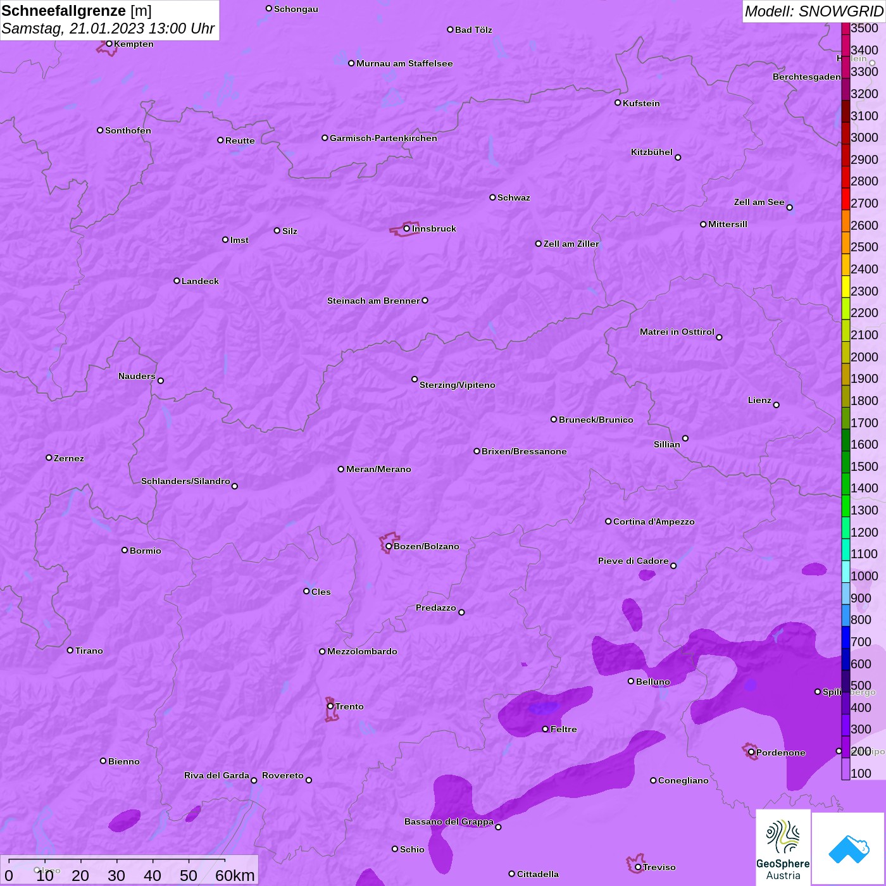The image size is (886, 886).
Task: Click the Bassano del Grappa marker circle
Action: click(498, 827)
